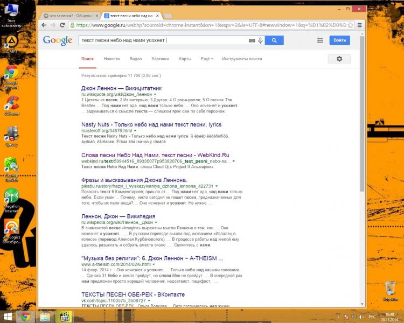This screenshot has width=404, height=323.
Task: Open Chrome's hamburger menu
Action: click(359, 25)
